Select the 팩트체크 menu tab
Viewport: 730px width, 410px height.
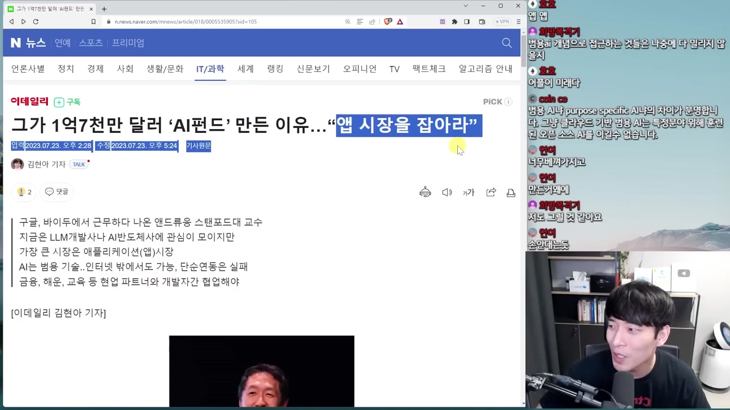coord(429,69)
